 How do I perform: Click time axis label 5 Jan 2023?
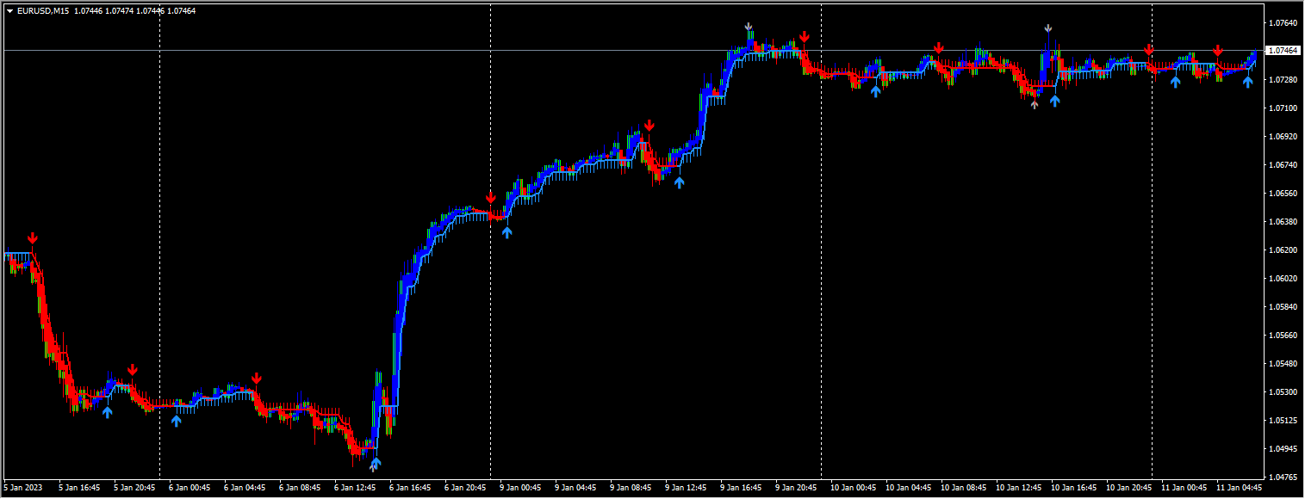click(x=22, y=488)
